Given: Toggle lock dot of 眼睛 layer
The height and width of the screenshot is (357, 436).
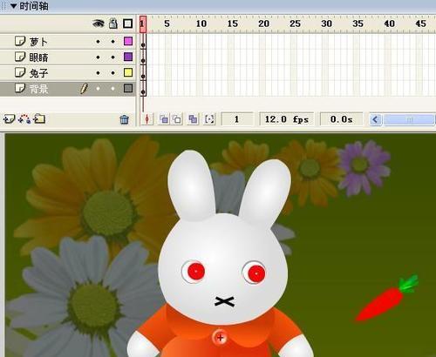Looking at the screenshot, I should (x=113, y=57).
